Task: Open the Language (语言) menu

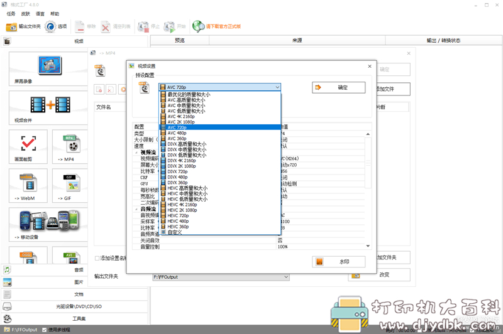Action: coord(40,14)
